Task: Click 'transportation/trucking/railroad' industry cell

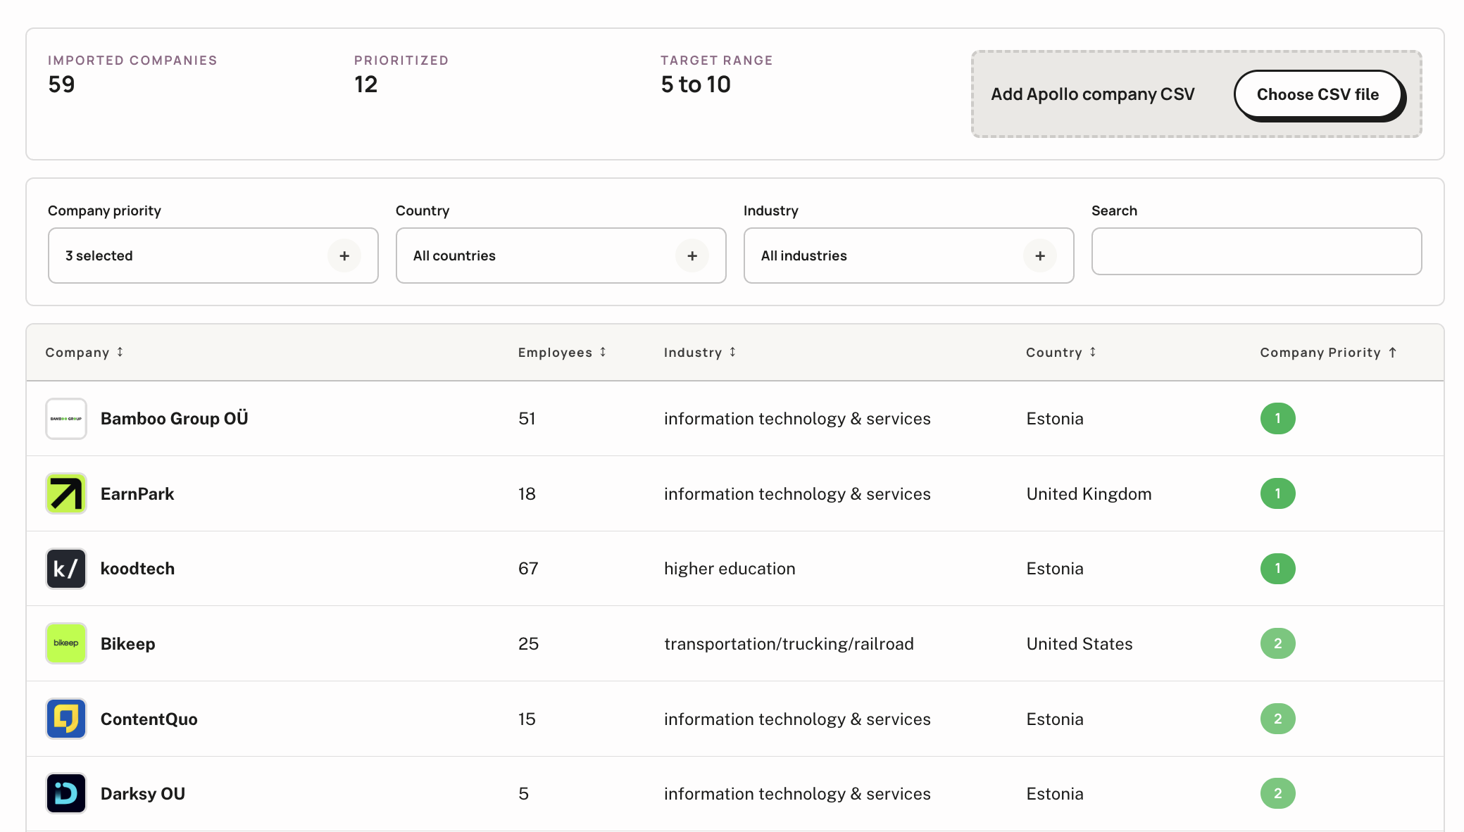Action: coord(789,643)
